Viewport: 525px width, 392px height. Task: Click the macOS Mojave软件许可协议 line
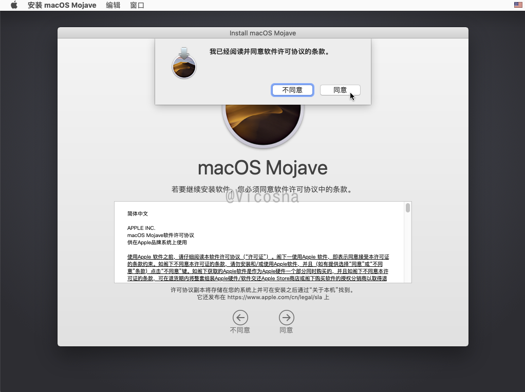pyautogui.click(x=161, y=236)
